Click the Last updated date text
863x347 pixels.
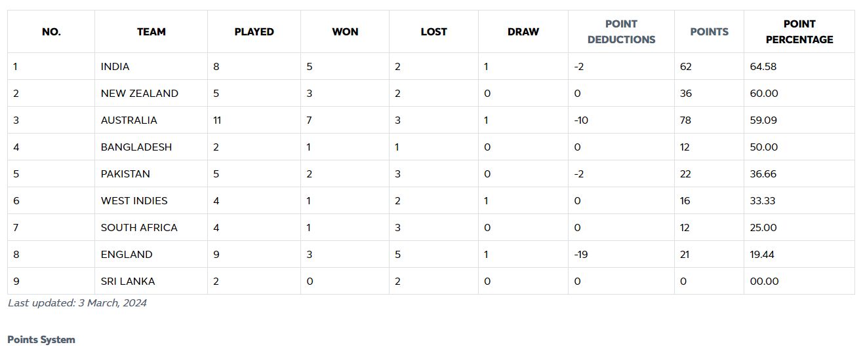coord(77,303)
